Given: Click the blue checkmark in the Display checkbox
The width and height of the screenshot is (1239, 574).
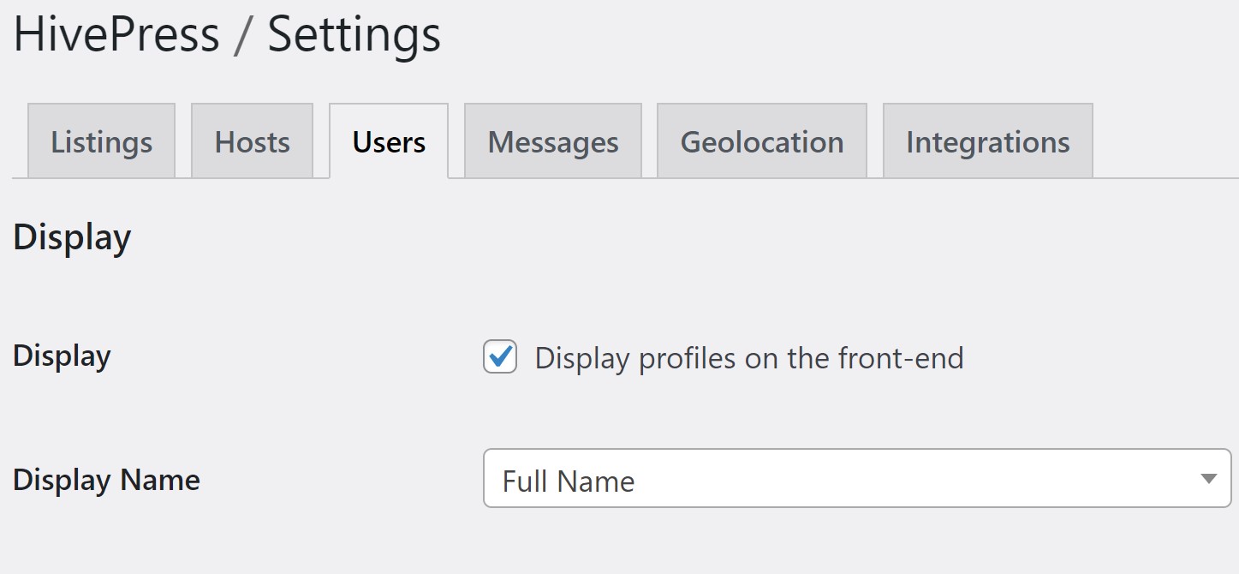Looking at the screenshot, I should [x=502, y=355].
